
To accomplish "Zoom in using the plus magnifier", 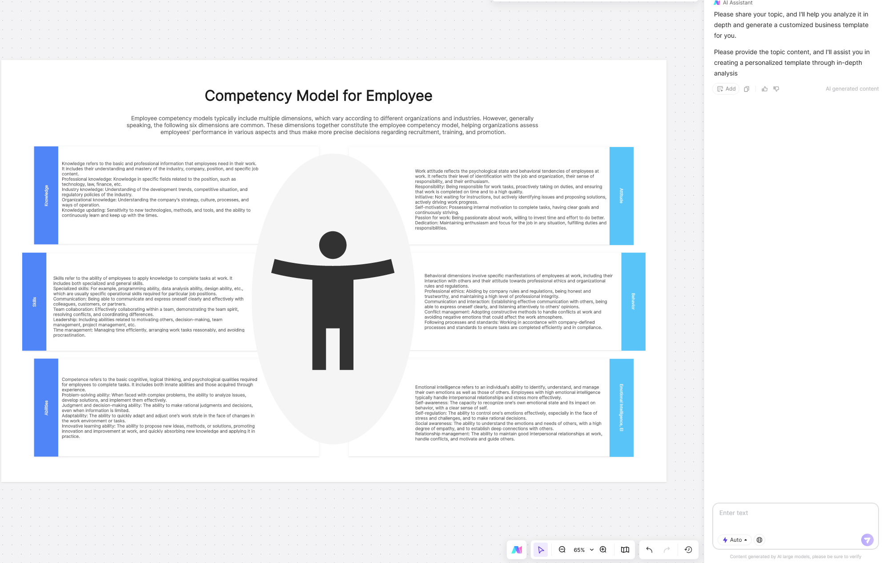I will [x=603, y=550].
